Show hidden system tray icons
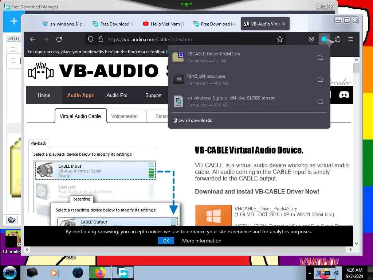This screenshot has width=373, height=280. pyautogui.click(x=310, y=273)
